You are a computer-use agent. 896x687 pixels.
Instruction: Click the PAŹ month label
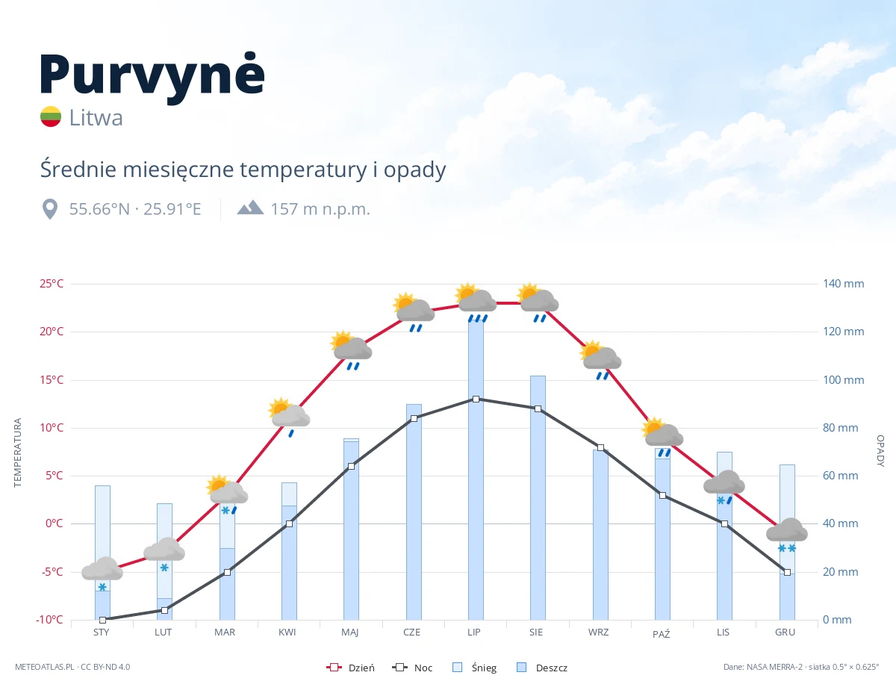pos(662,633)
